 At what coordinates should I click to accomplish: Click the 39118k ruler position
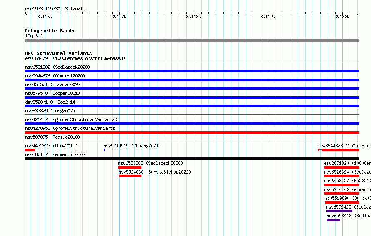(x=193, y=17)
